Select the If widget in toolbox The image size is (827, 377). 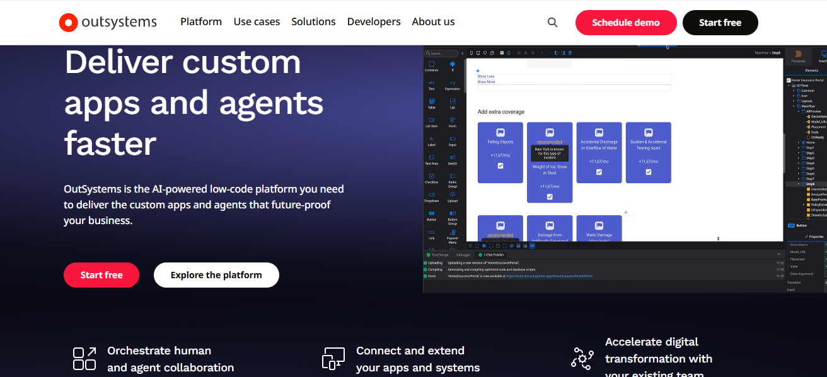tap(453, 66)
